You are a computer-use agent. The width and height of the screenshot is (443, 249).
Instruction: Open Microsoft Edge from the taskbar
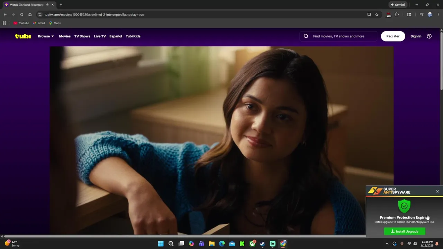pos(222,244)
